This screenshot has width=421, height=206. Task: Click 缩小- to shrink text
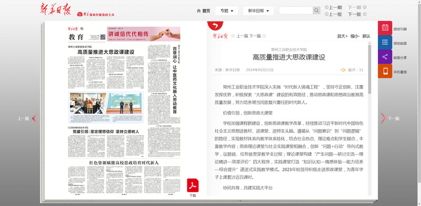tap(355, 36)
